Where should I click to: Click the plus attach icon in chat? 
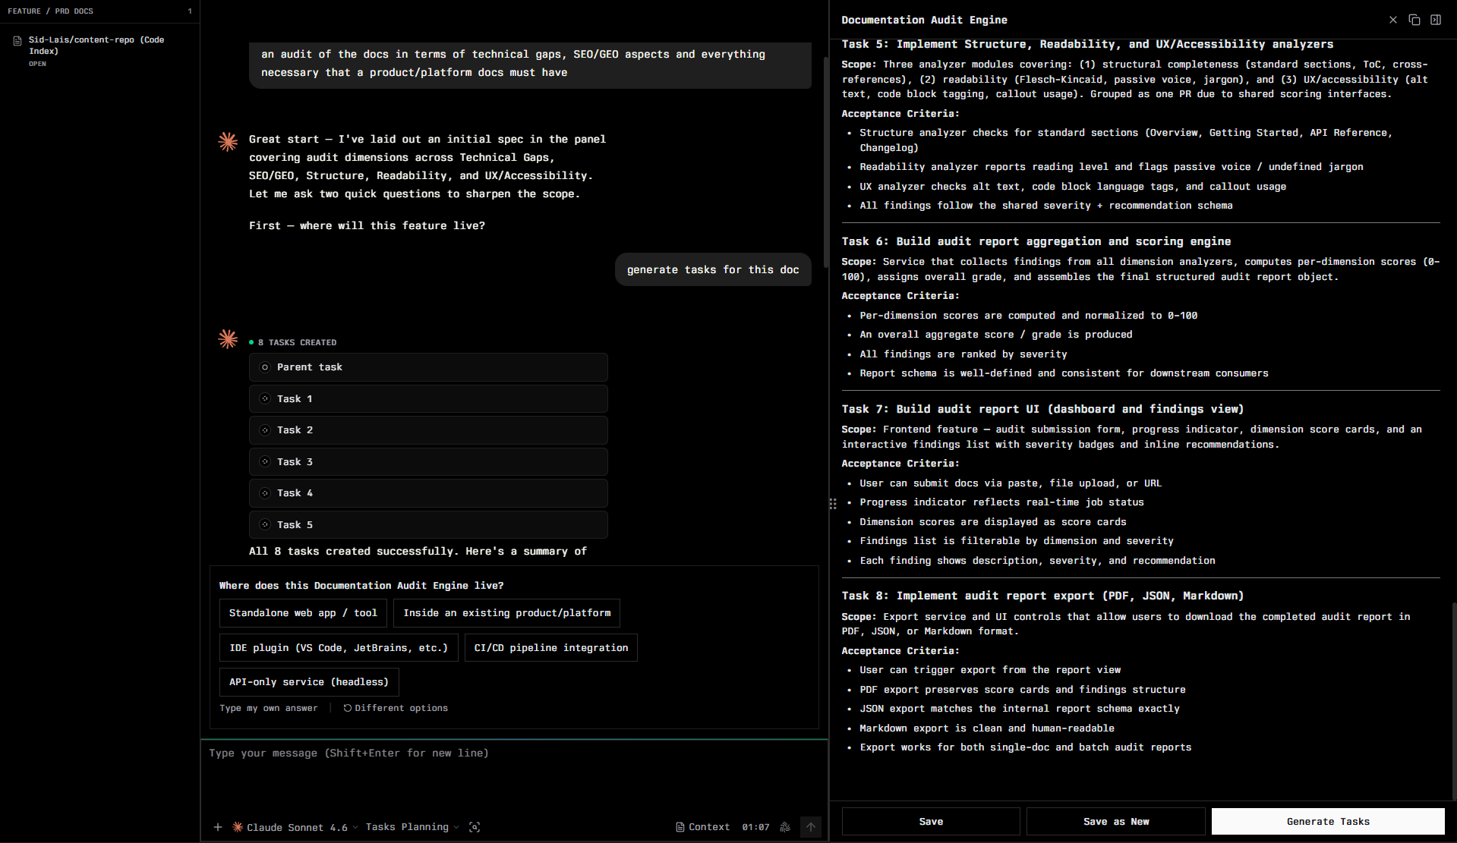point(218,827)
